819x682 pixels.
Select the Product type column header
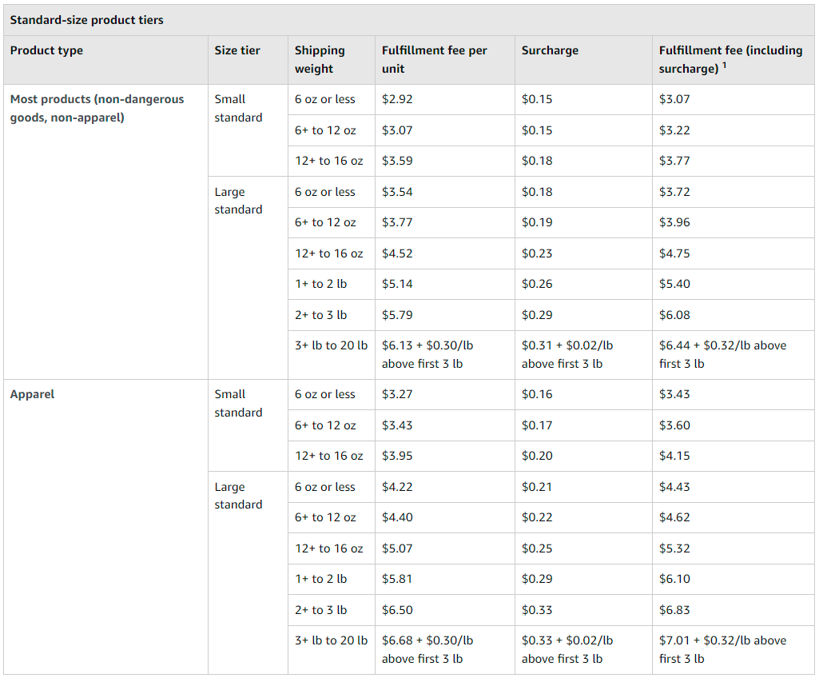point(46,50)
